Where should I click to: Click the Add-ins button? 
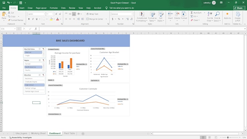pyautogui.click(x=227, y=16)
